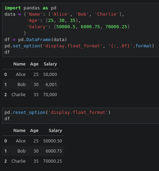This screenshot has width=159, height=171.
Task: Click age '25' in the first table
Action: (x=36, y=75)
